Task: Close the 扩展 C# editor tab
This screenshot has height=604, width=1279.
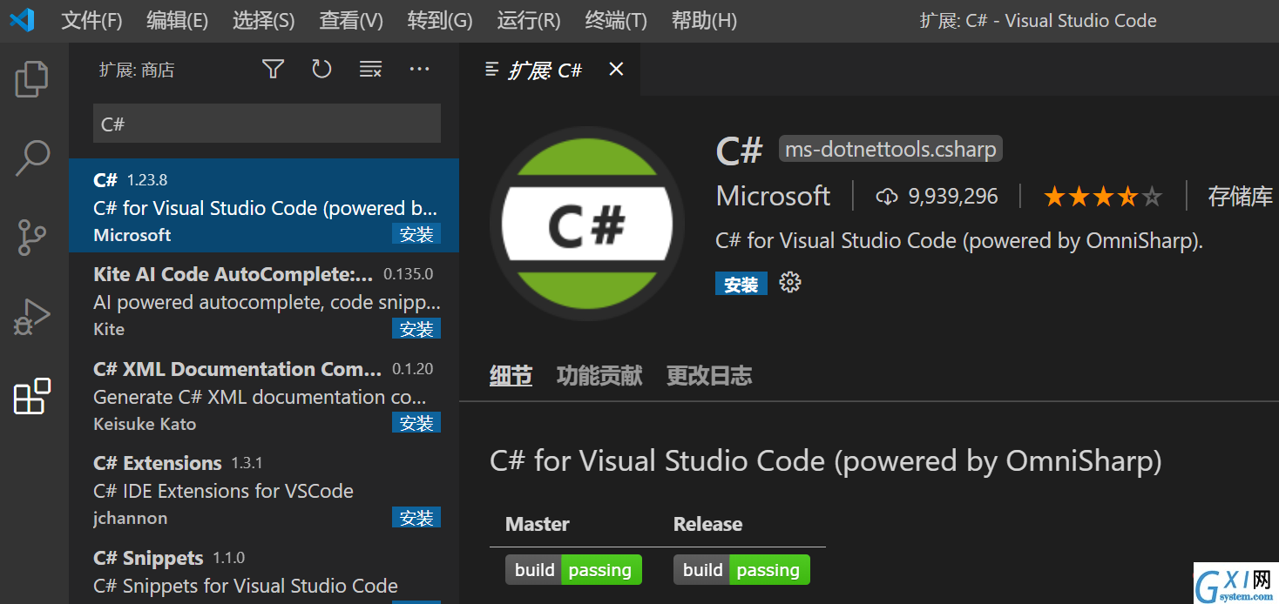Action: [616, 70]
